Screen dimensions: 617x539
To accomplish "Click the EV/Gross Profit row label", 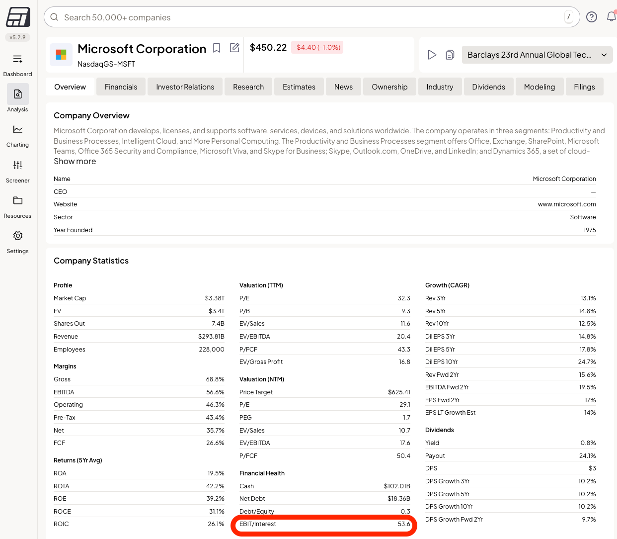I will (x=261, y=362).
